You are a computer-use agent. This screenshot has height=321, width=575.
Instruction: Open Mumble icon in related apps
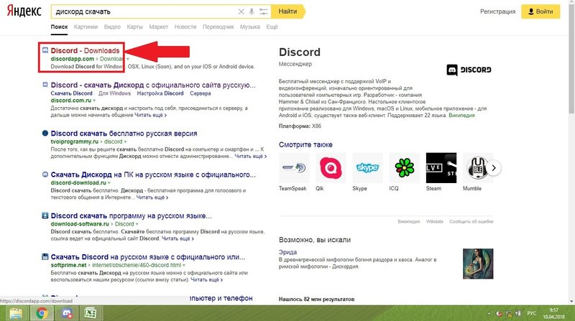[x=476, y=168]
